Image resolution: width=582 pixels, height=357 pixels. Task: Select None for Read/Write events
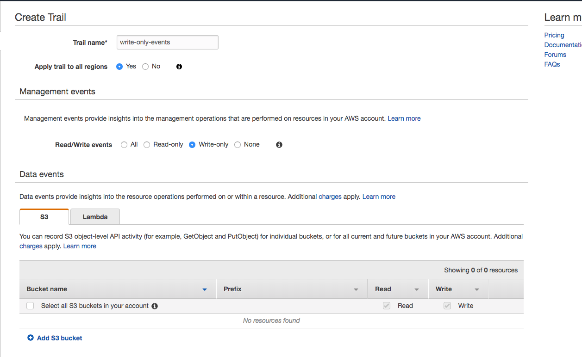point(237,144)
